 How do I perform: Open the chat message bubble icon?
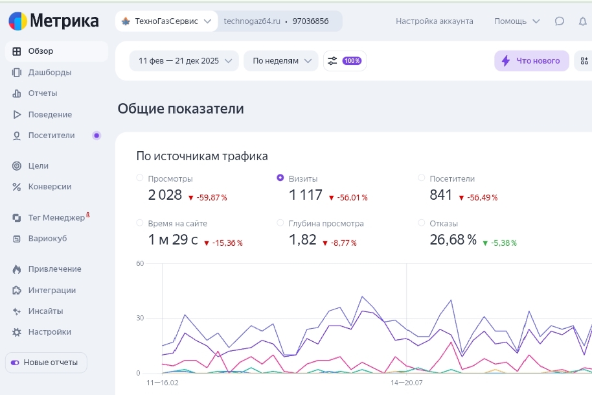click(560, 21)
